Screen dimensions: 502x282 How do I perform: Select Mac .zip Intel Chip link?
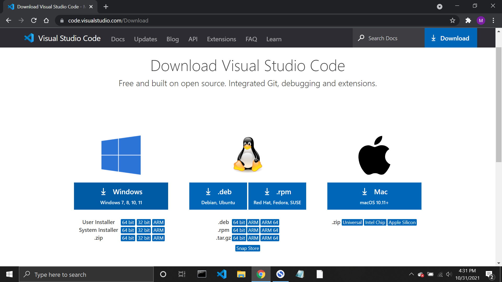pyautogui.click(x=375, y=222)
